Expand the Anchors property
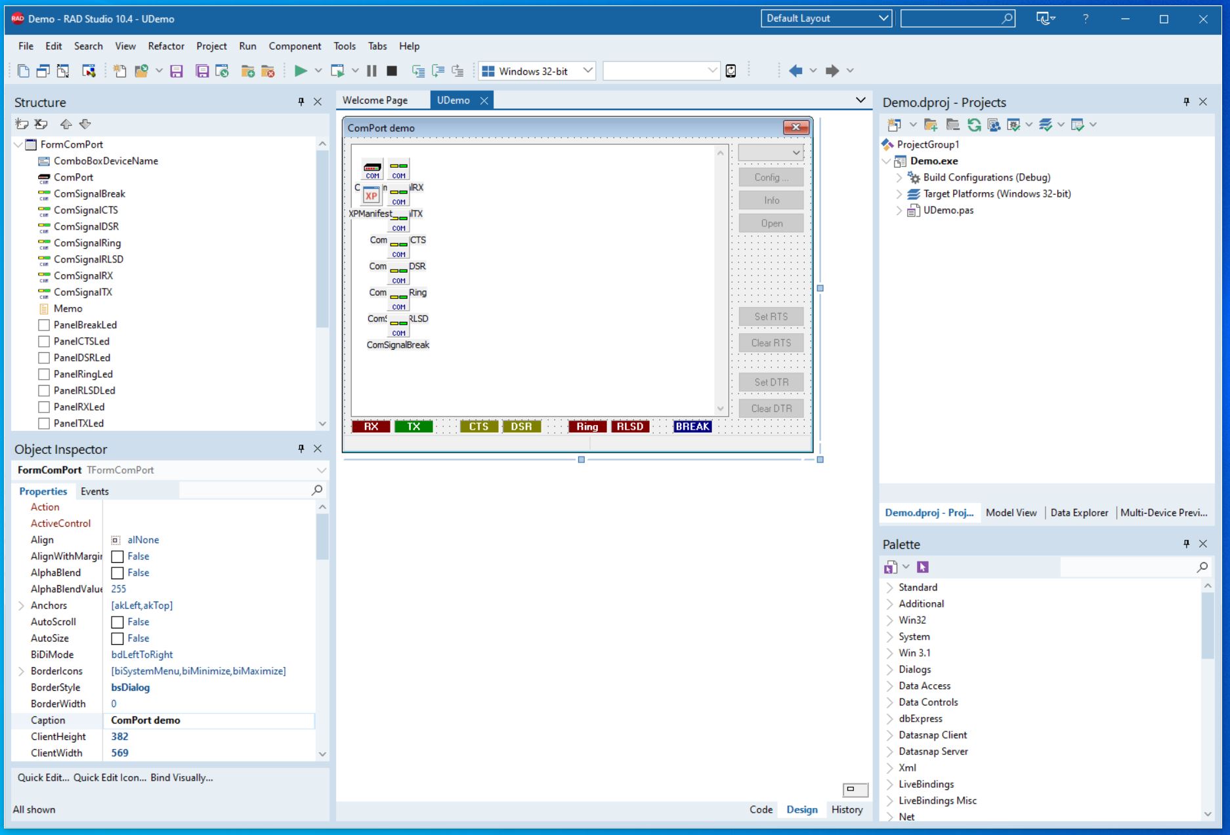 click(x=21, y=605)
